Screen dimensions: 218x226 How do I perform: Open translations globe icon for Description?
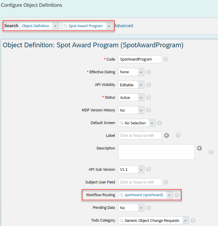200,148
